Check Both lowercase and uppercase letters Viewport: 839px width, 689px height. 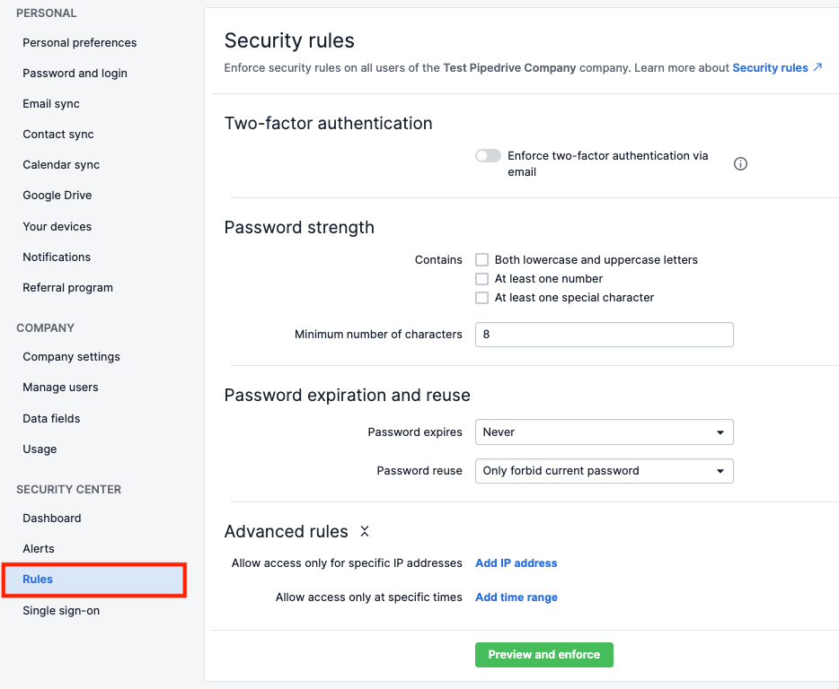482,260
